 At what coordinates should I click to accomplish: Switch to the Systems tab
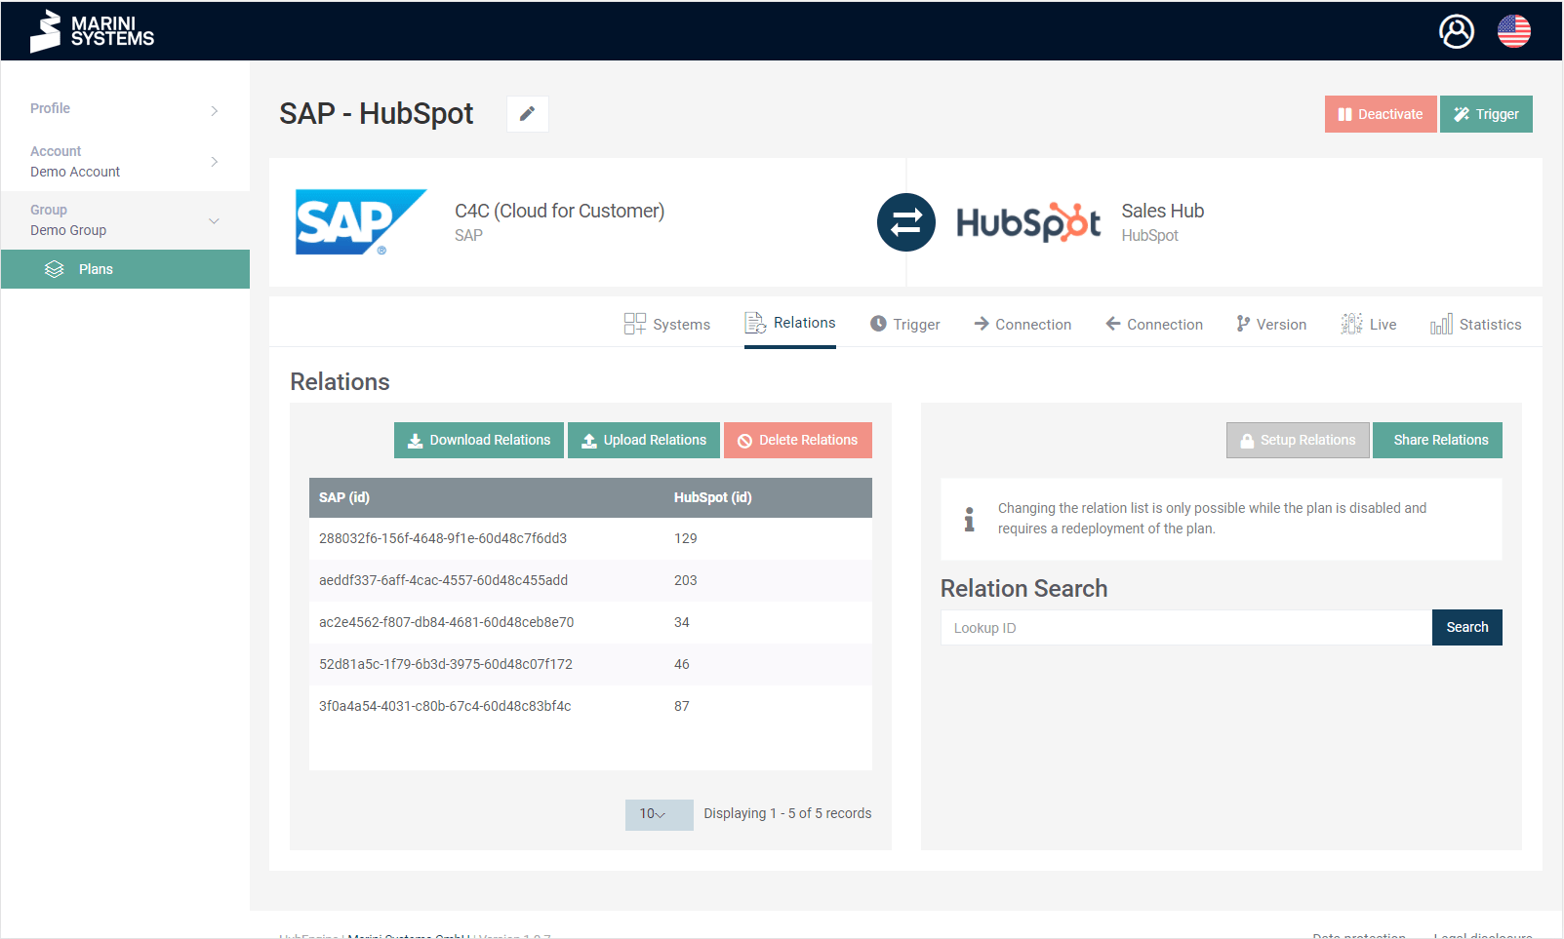667,324
